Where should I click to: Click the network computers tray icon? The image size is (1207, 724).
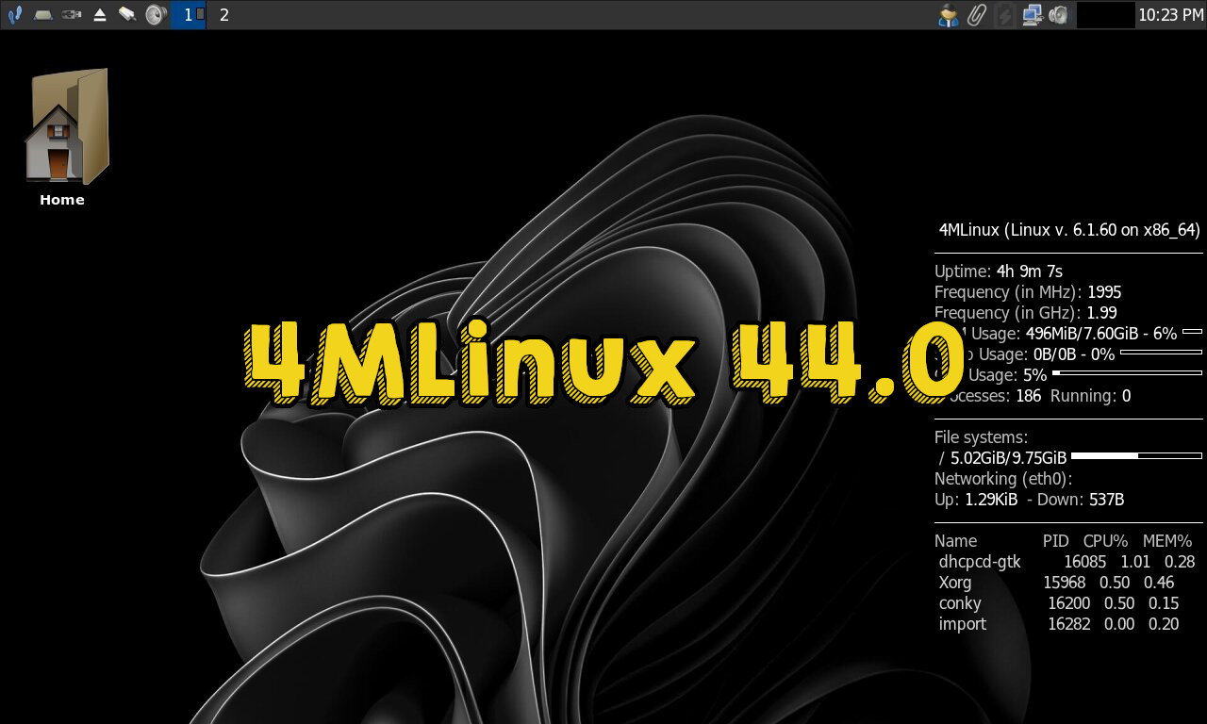1032,15
